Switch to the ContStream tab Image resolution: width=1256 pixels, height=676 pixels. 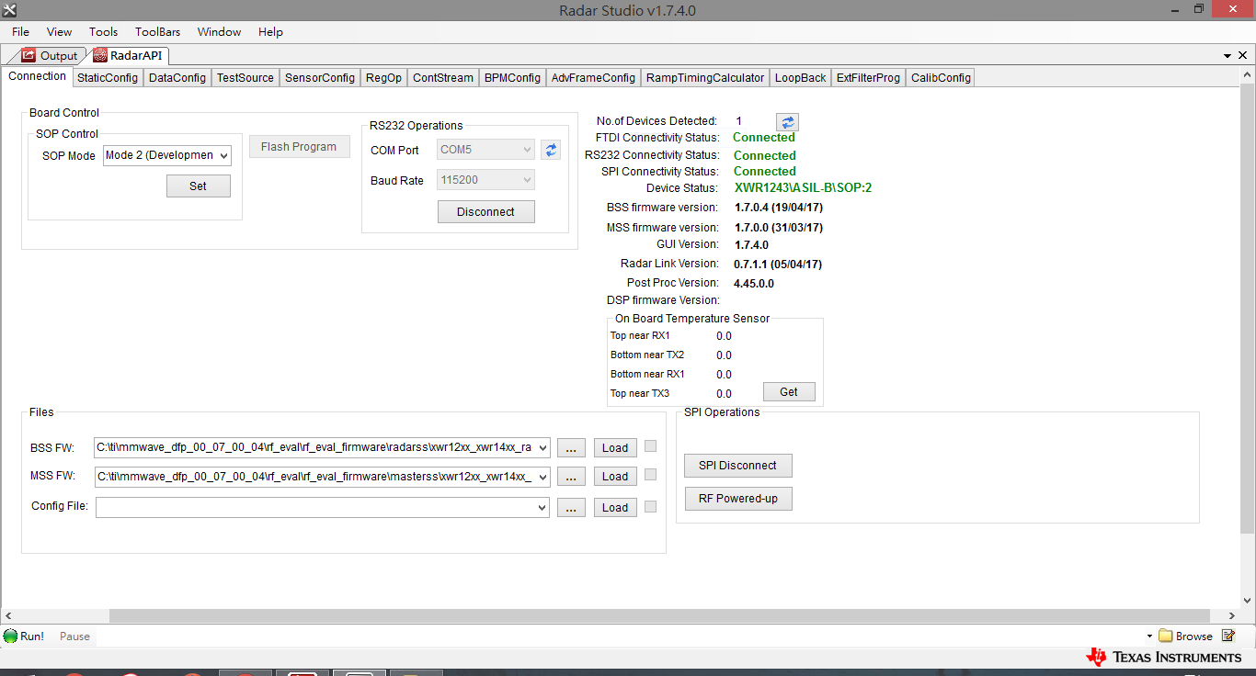click(x=443, y=78)
